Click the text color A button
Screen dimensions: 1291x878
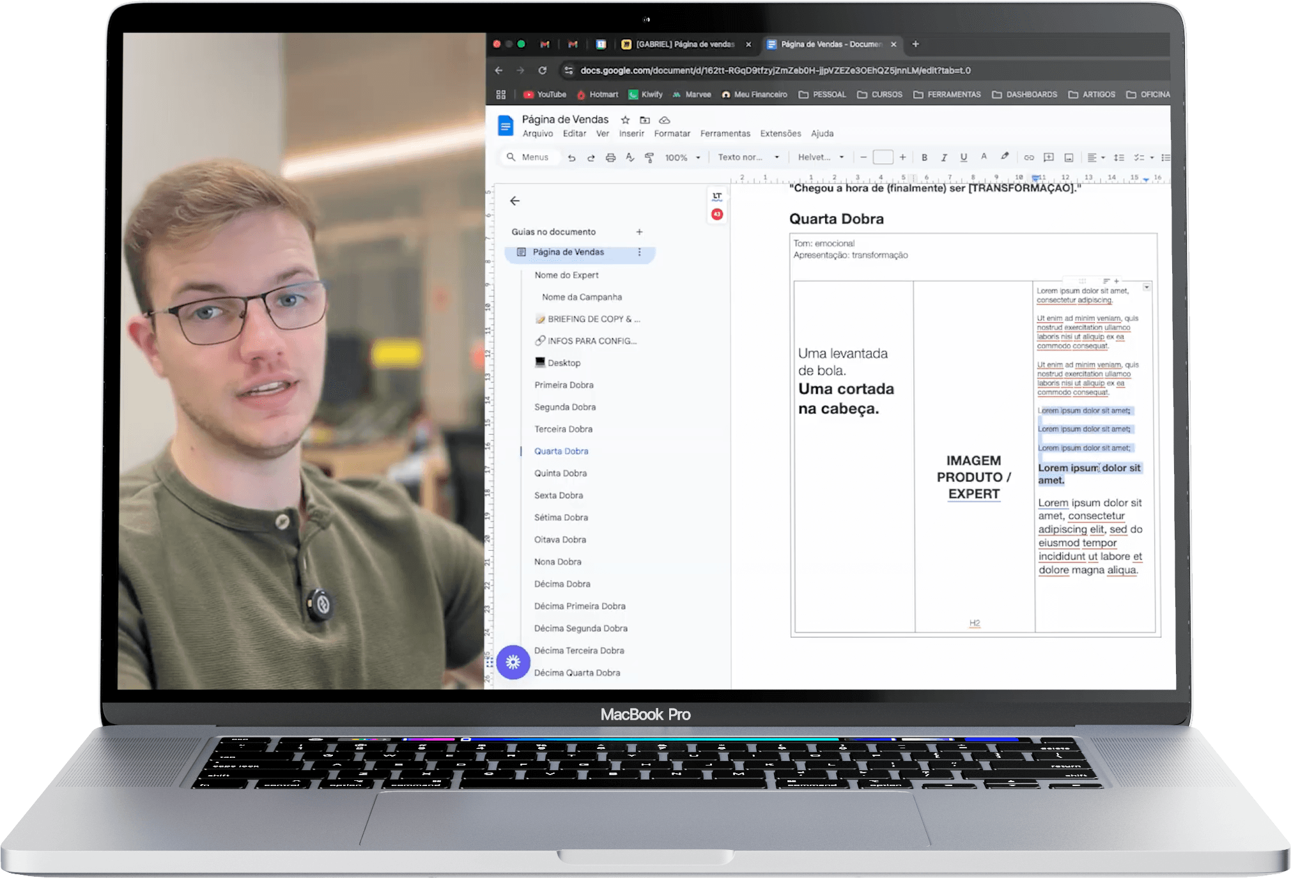pyautogui.click(x=984, y=157)
